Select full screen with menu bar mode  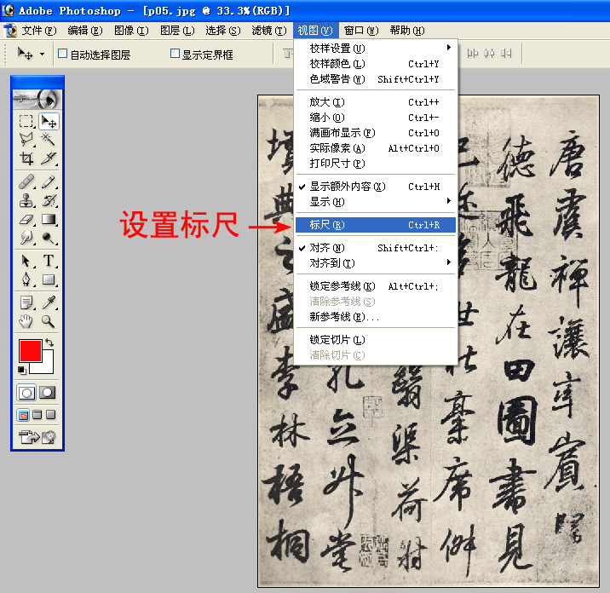click(x=37, y=415)
